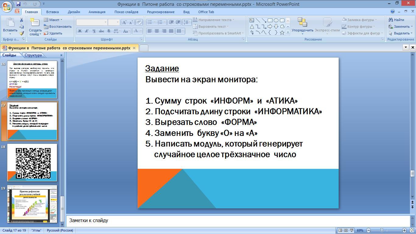Click the Удалить slide button
The height and width of the screenshot is (234, 416).
click(x=53, y=33)
